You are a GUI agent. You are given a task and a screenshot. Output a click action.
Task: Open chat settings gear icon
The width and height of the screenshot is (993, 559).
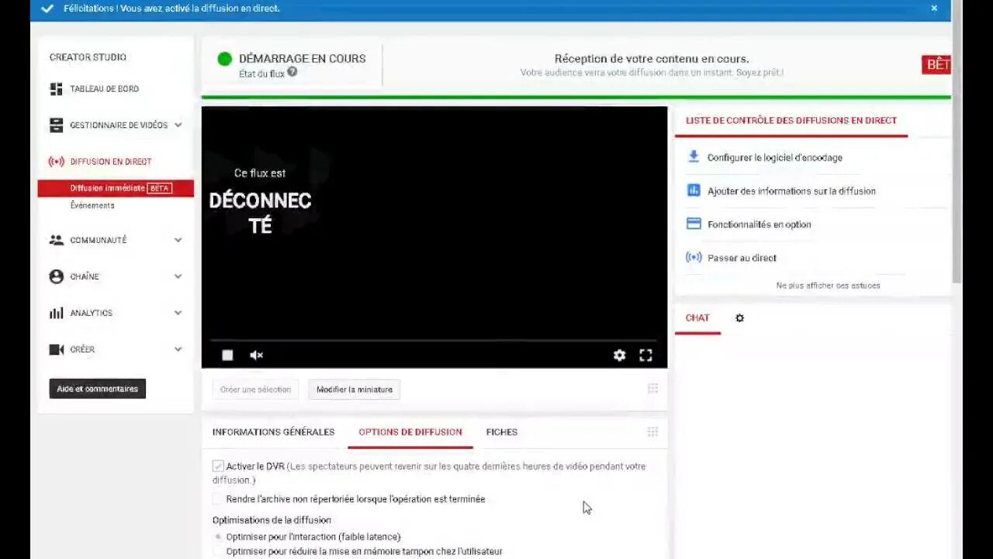coord(739,318)
